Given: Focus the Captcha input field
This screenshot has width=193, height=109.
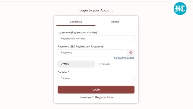Looking at the screenshot, I should [96, 78].
